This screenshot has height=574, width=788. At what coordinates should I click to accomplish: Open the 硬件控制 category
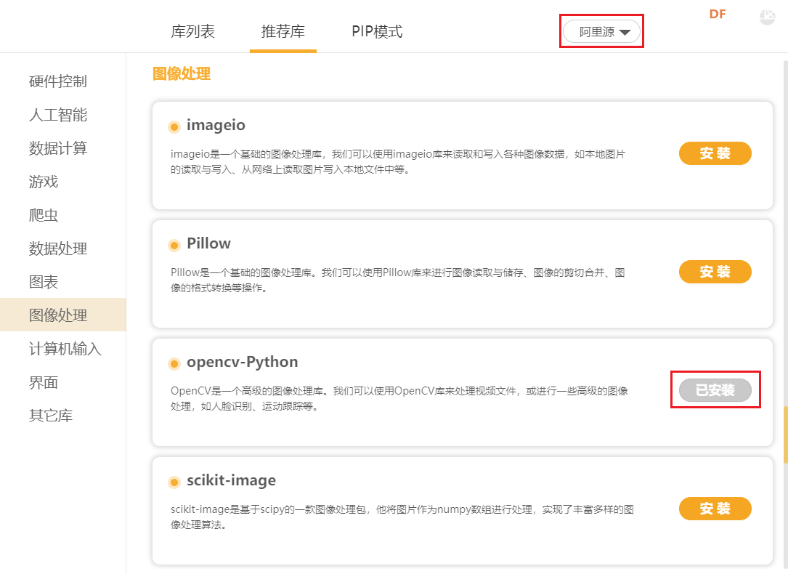[58, 81]
